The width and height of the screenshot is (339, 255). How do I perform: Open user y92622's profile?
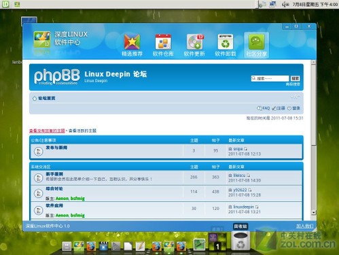tap(240, 190)
